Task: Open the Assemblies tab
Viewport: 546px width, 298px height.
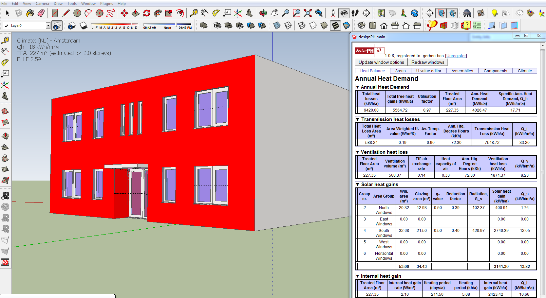Action: [462, 71]
